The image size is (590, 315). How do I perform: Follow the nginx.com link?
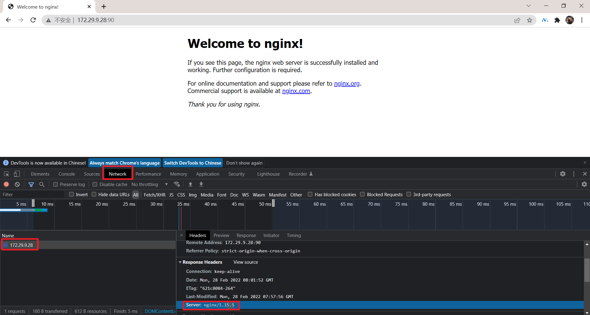coord(296,91)
